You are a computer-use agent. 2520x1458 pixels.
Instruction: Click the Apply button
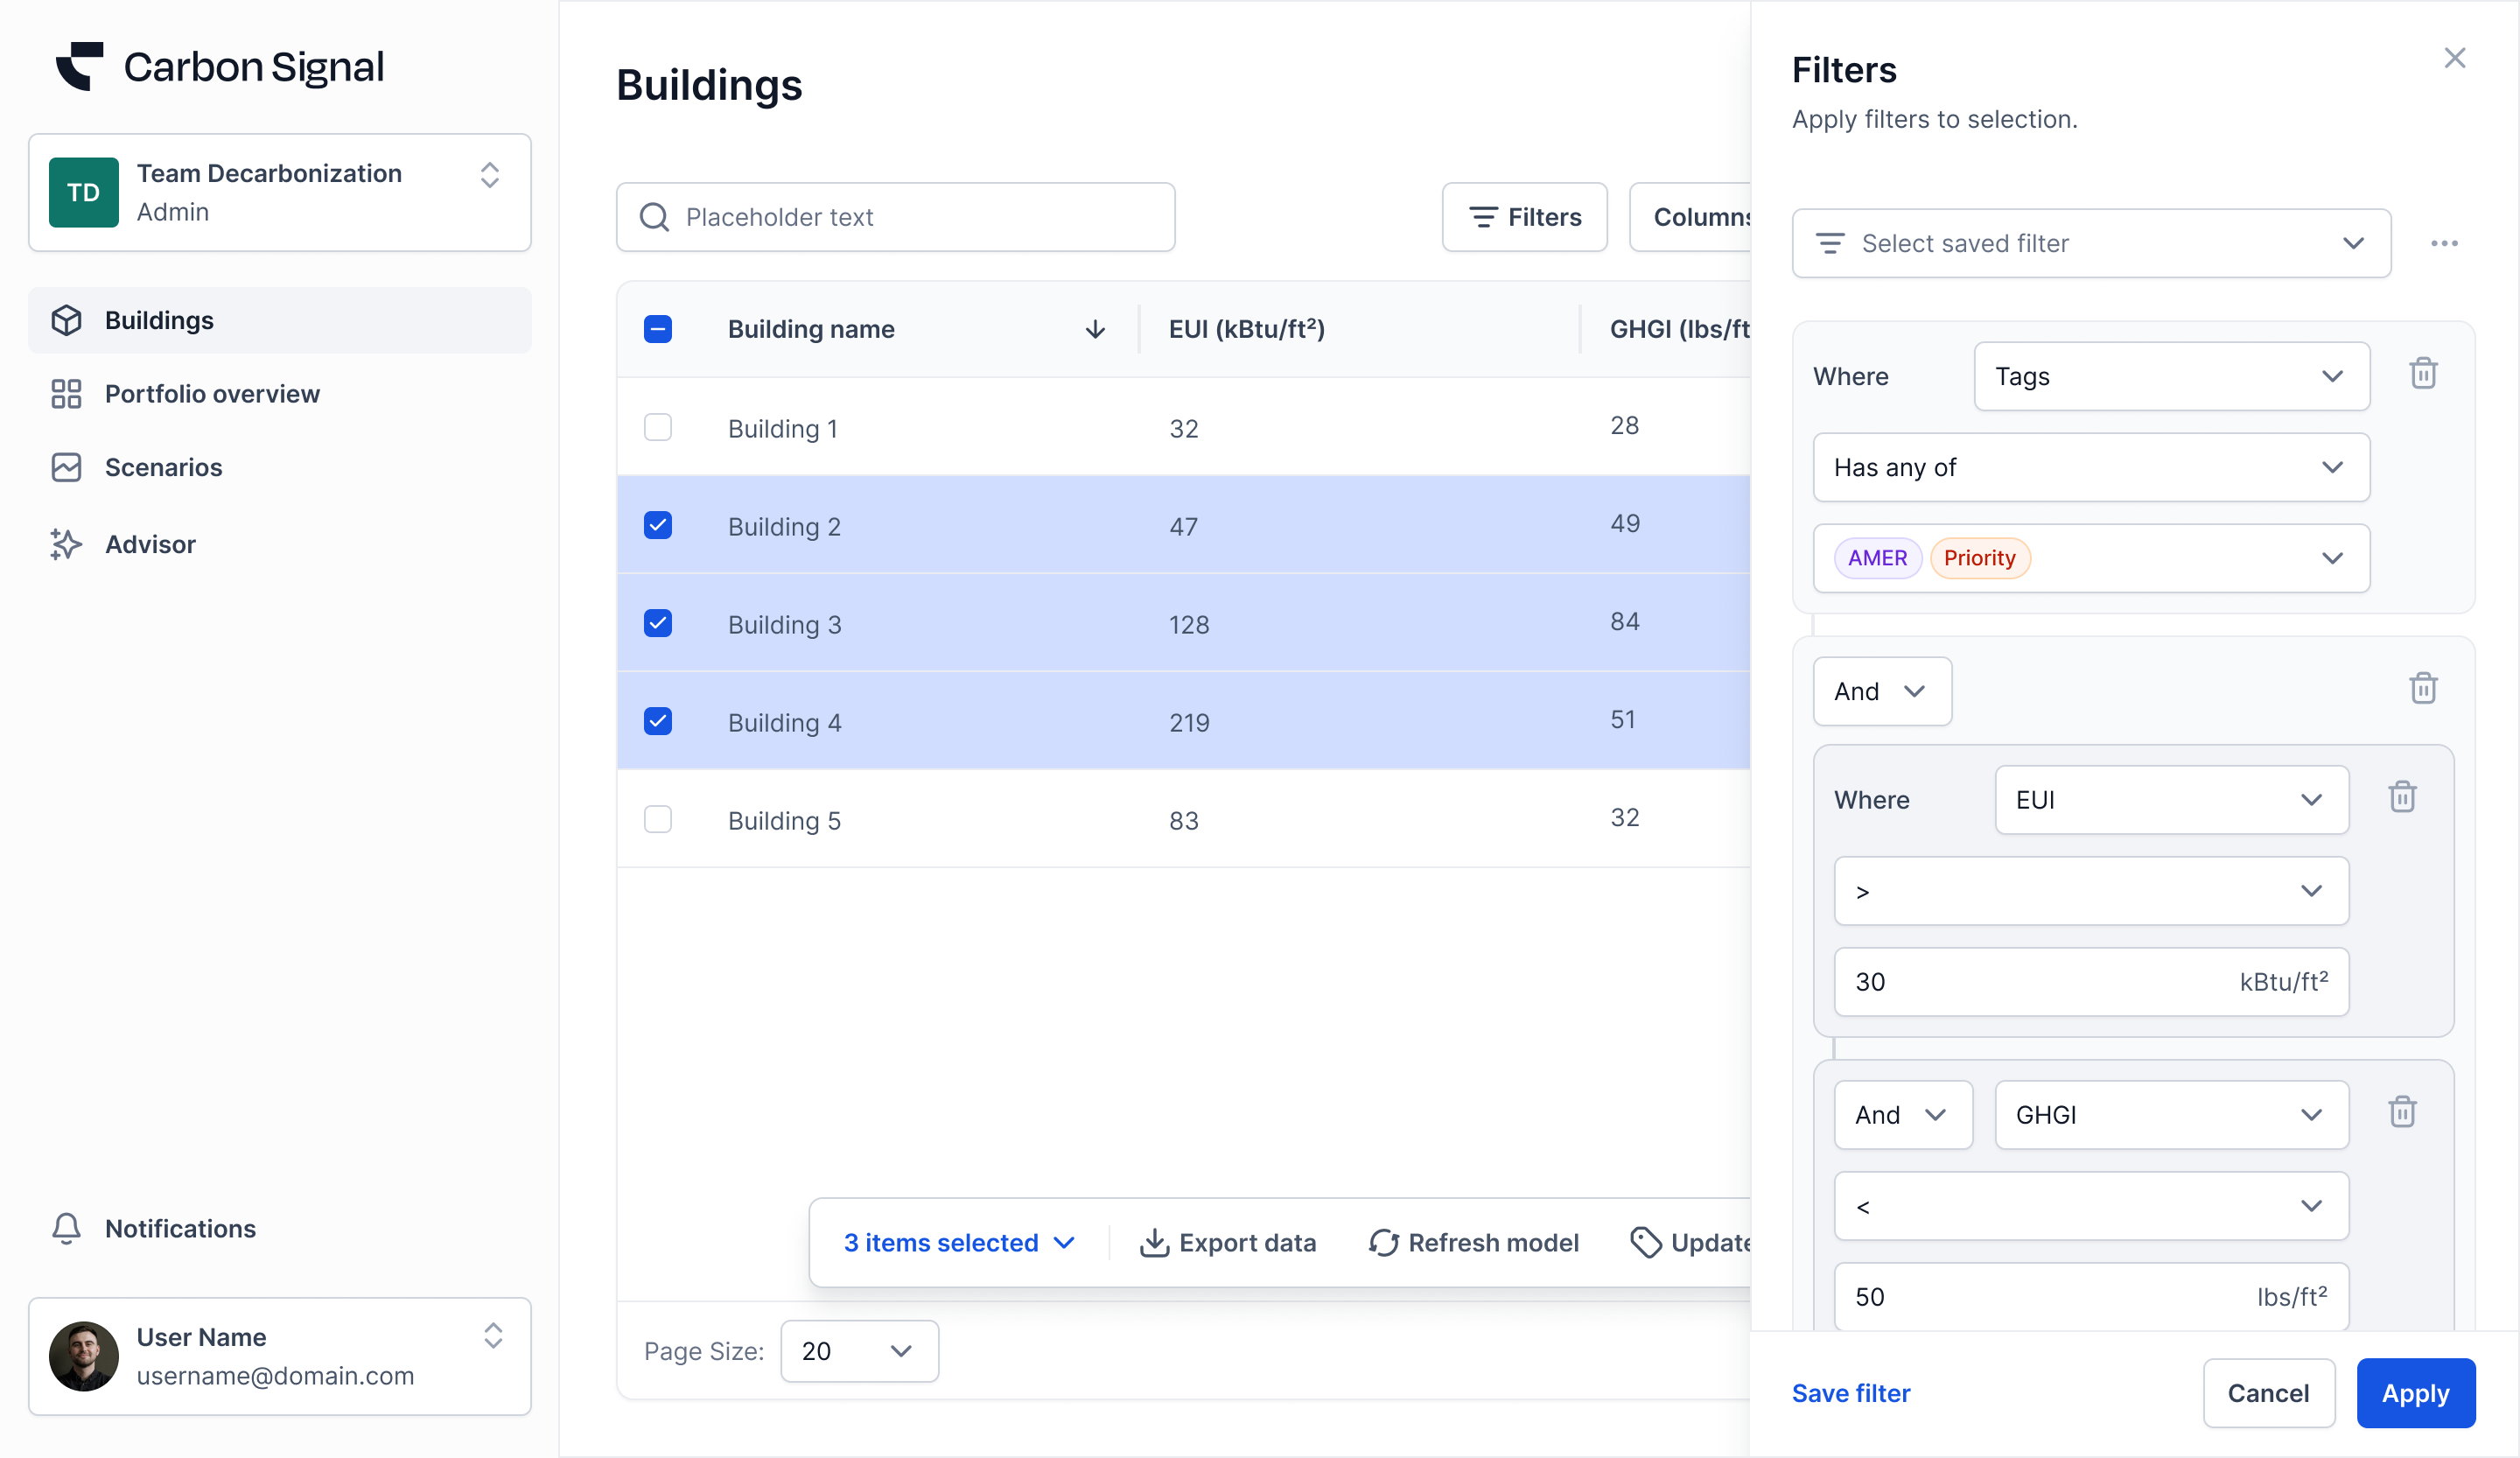[x=2415, y=1393]
